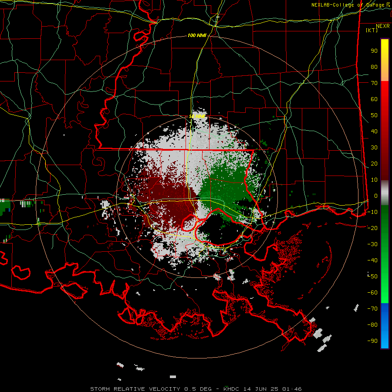The image size is (392, 392).
Task: Click the STORM RELATIVE VELOCITY product title
Action: coord(135,389)
